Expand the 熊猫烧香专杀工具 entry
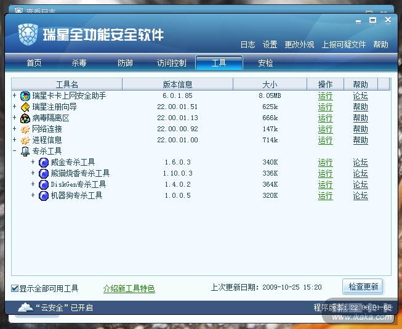 point(33,173)
